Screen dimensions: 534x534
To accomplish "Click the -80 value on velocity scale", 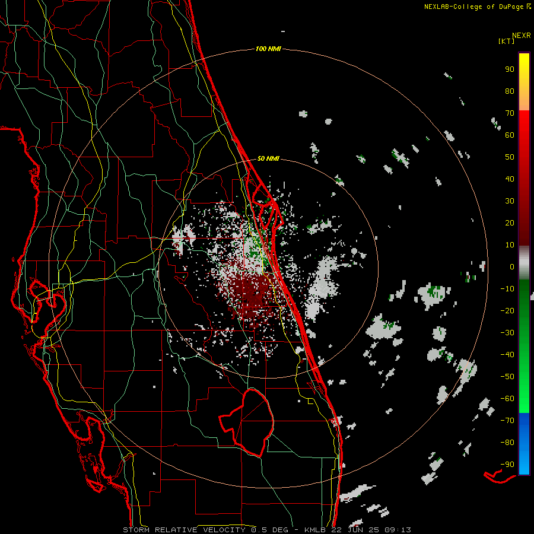I will point(507,443).
